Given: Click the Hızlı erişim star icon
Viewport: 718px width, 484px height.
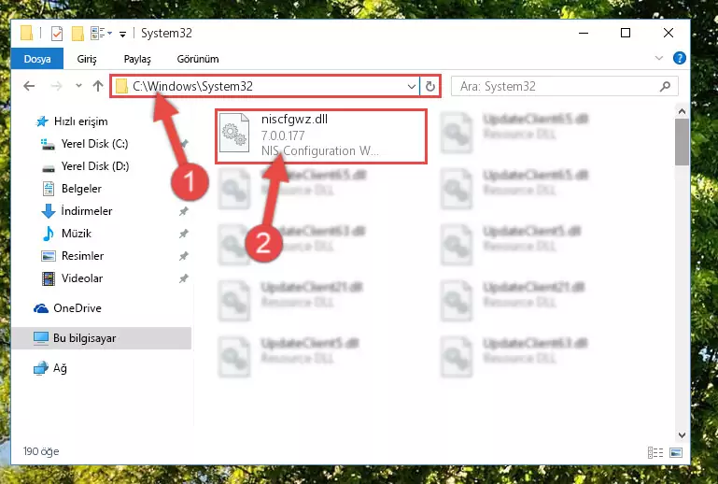Looking at the screenshot, I should coord(42,121).
